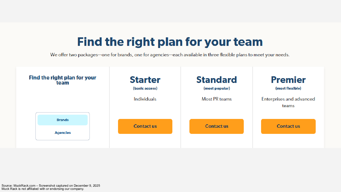341x192 pixels.
Task: Click the "(basic access)" label
Action: point(145,88)
